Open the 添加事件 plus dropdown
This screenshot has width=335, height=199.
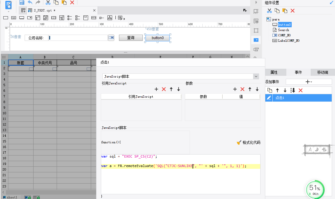coord(309,82)
